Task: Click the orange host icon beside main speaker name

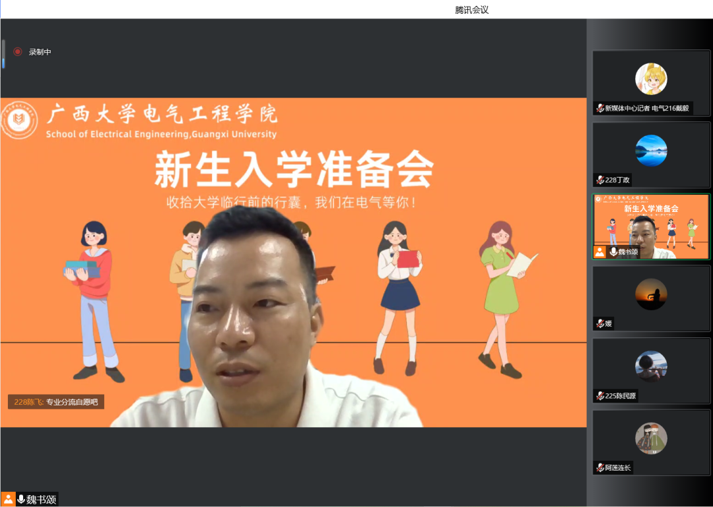Action: point(8,499)
